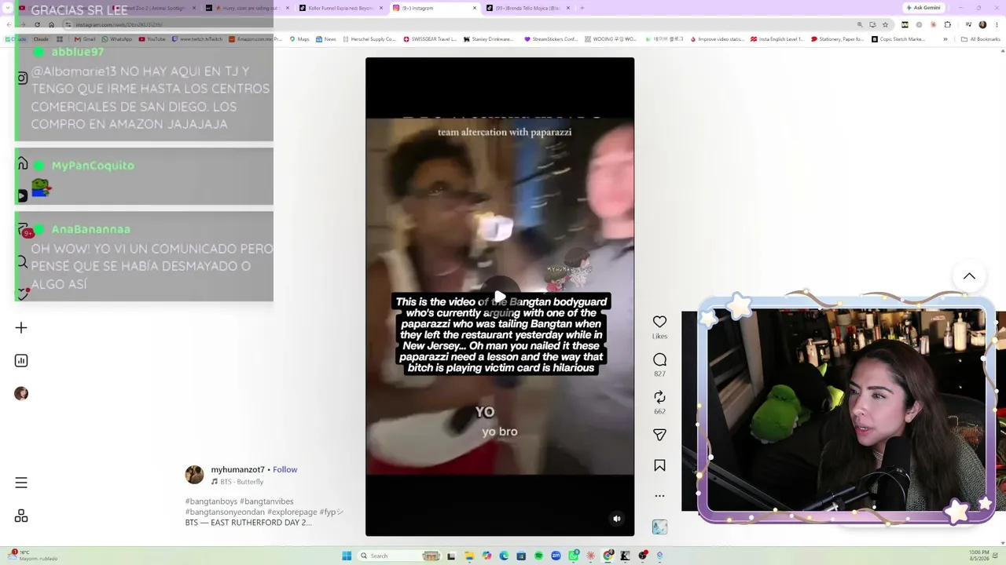Open the #bangtanvibes hashtag
Image resolution: width=1006 pixels, height=565 pixels.
(266, 501)
